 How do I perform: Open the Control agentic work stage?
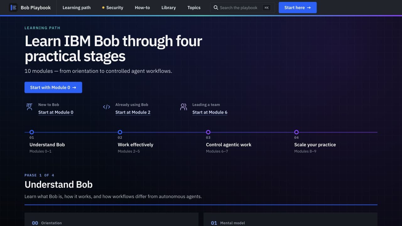pyautogui.click(x=229, y=145)
